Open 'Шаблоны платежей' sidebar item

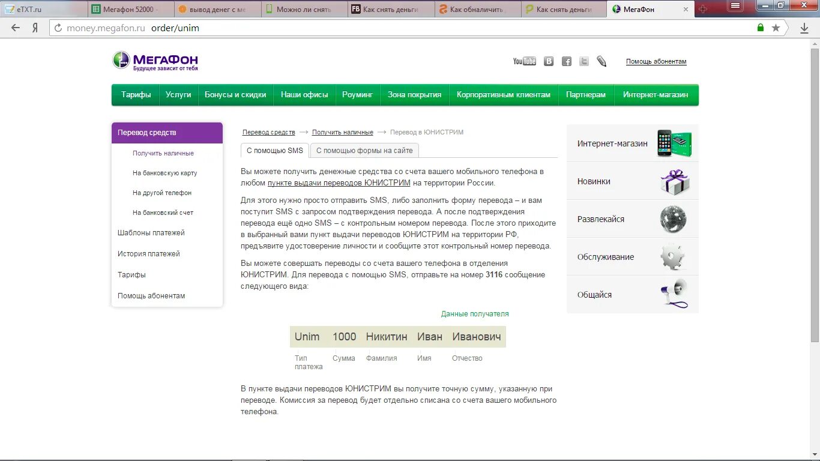[151, 233]
